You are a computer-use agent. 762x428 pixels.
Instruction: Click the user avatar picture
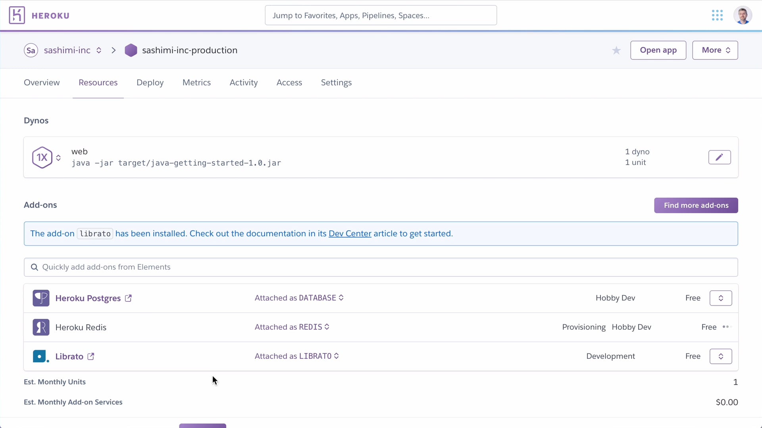point(743,15)
